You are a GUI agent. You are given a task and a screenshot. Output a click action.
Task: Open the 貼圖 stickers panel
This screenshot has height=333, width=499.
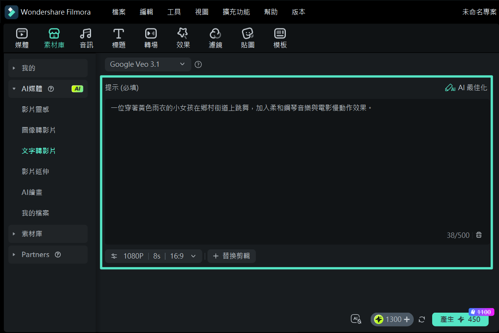point(247,38)
